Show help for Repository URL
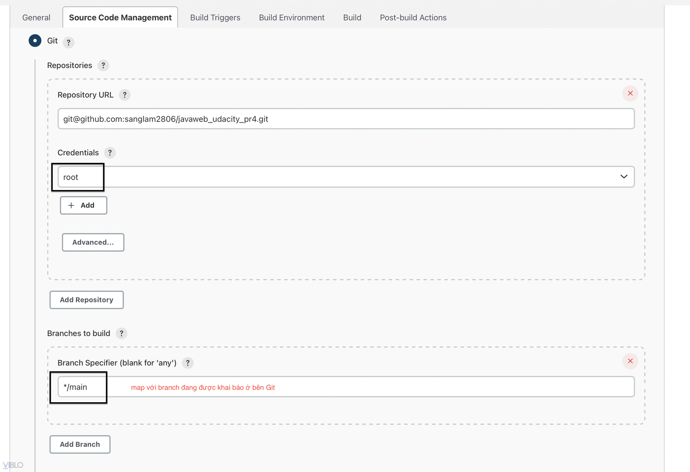690x472 pixels. 125,95
